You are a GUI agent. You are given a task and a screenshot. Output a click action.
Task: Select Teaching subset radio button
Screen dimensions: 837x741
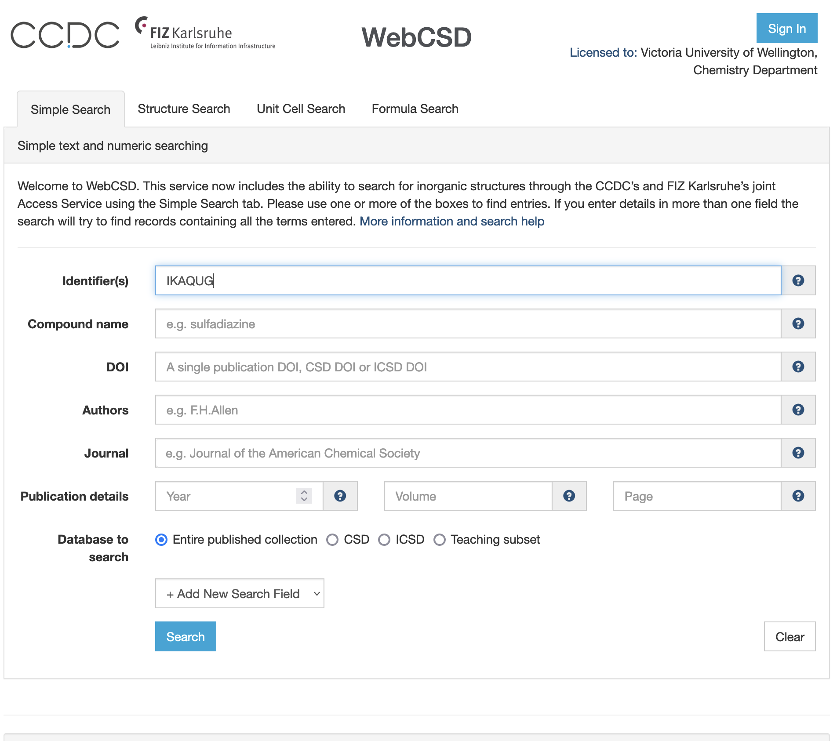tap(440, 540)
